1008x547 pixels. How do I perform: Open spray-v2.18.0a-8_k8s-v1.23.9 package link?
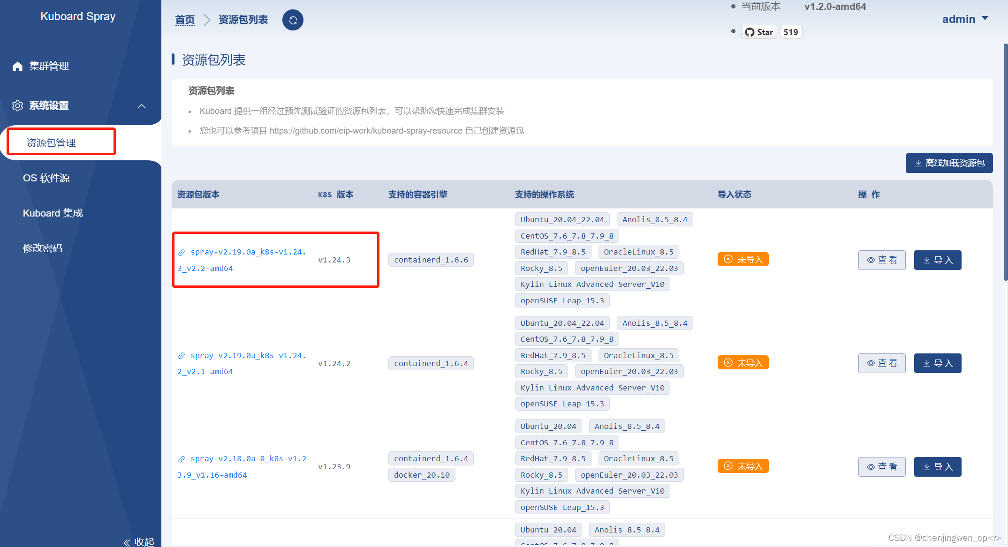[242, 467]
